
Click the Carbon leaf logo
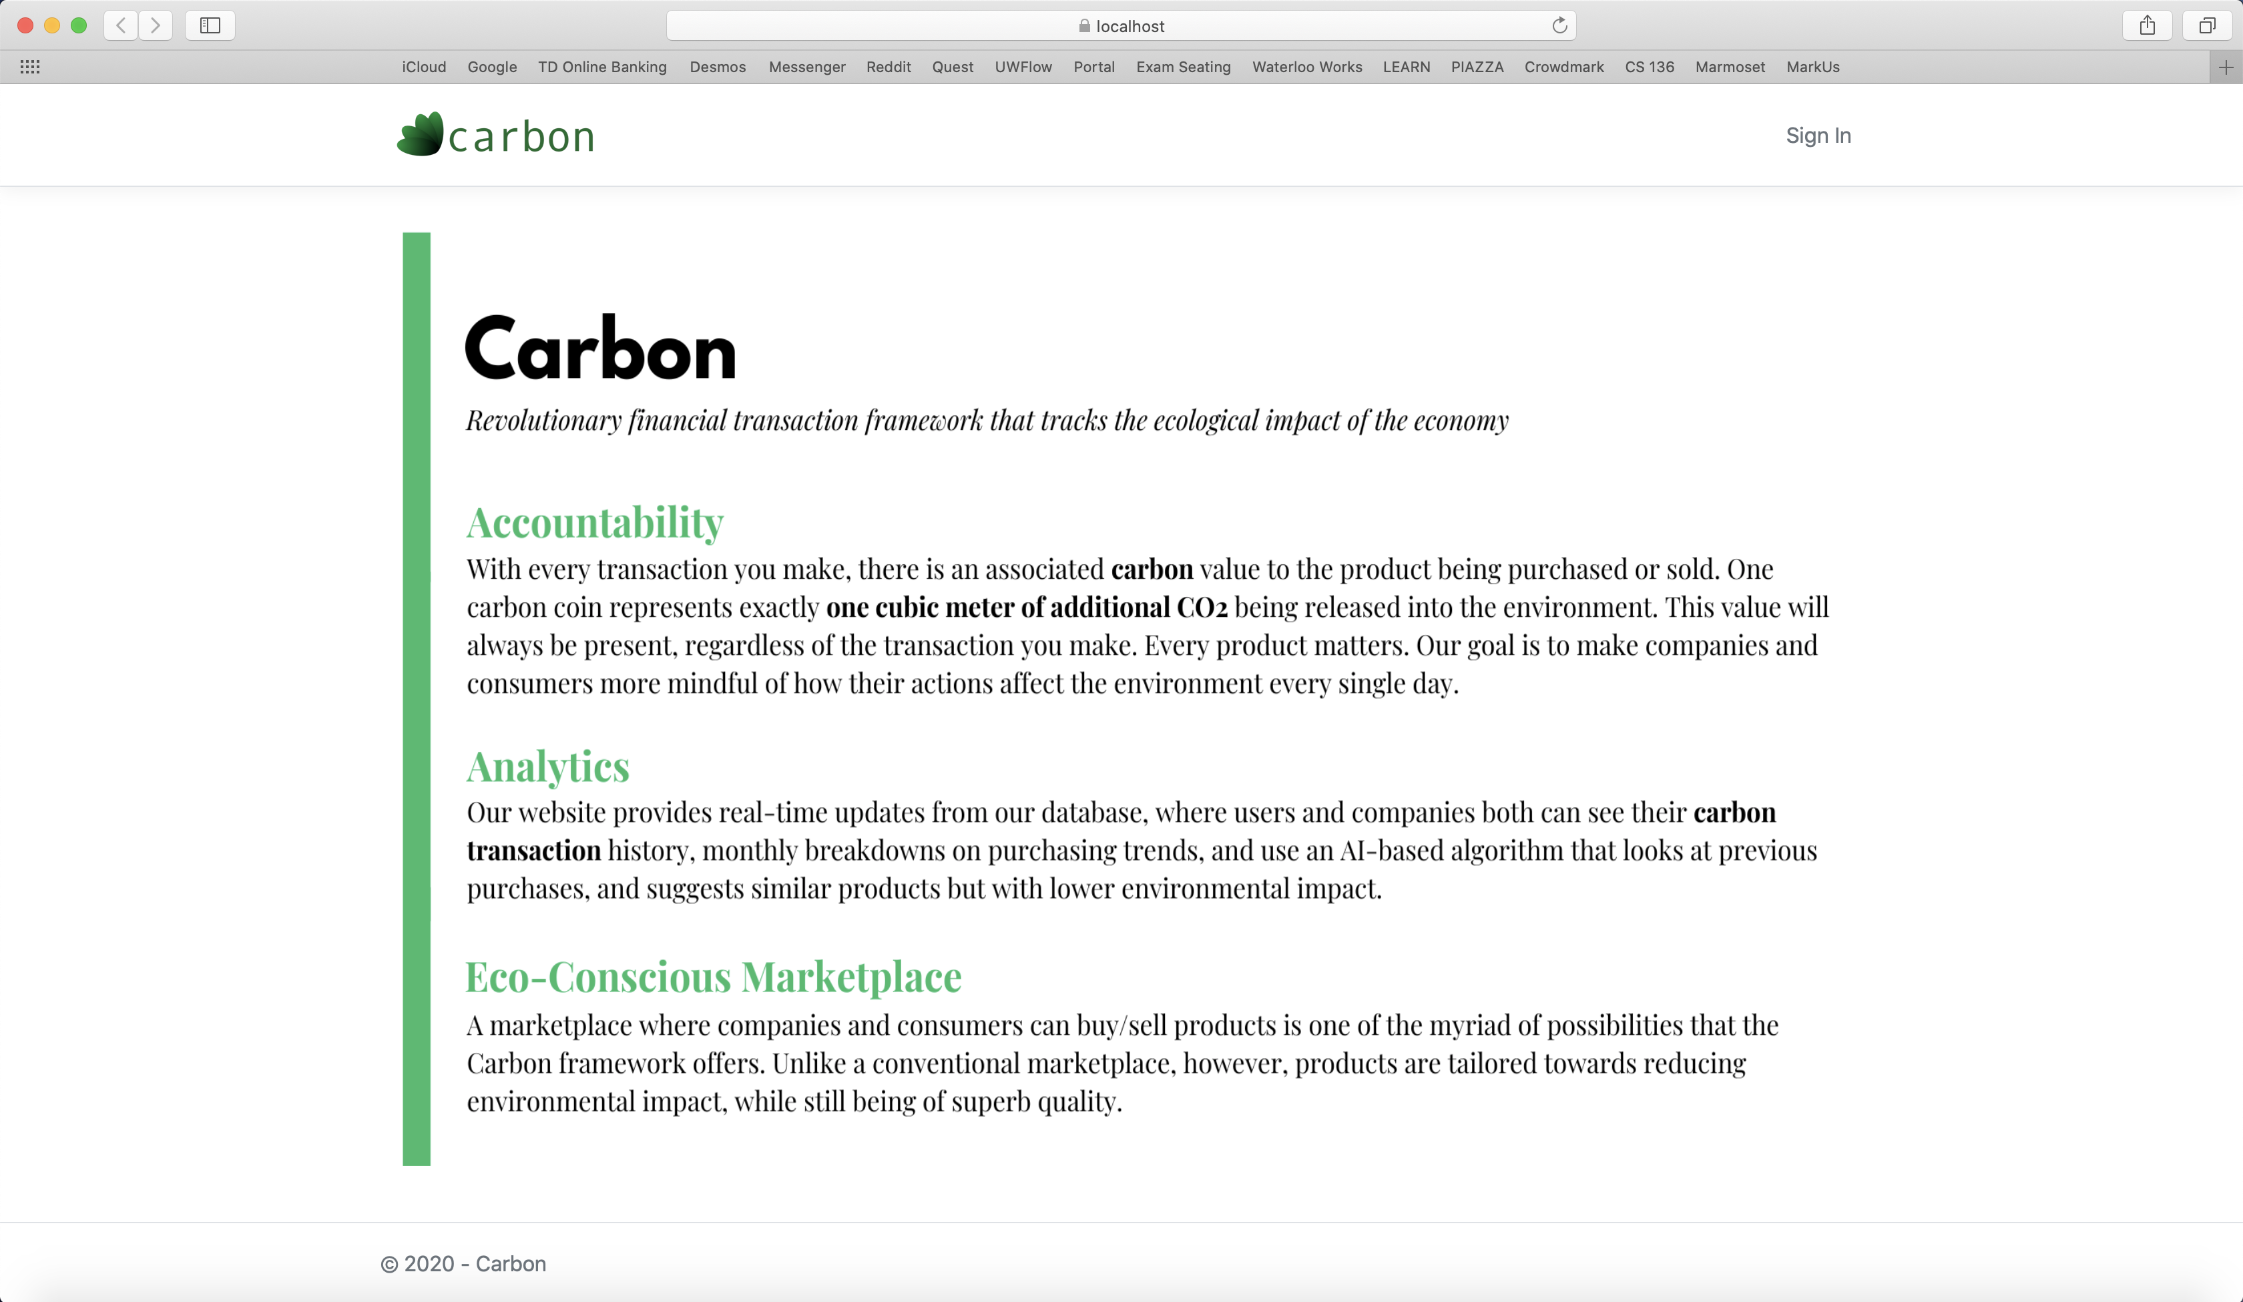(x=420, y=134)
